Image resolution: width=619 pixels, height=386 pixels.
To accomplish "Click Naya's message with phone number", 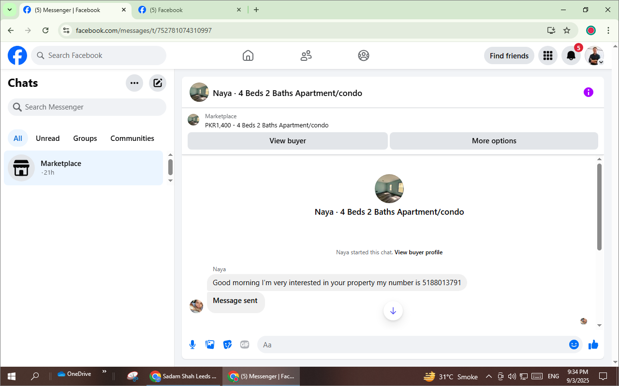I will point(337,283).
